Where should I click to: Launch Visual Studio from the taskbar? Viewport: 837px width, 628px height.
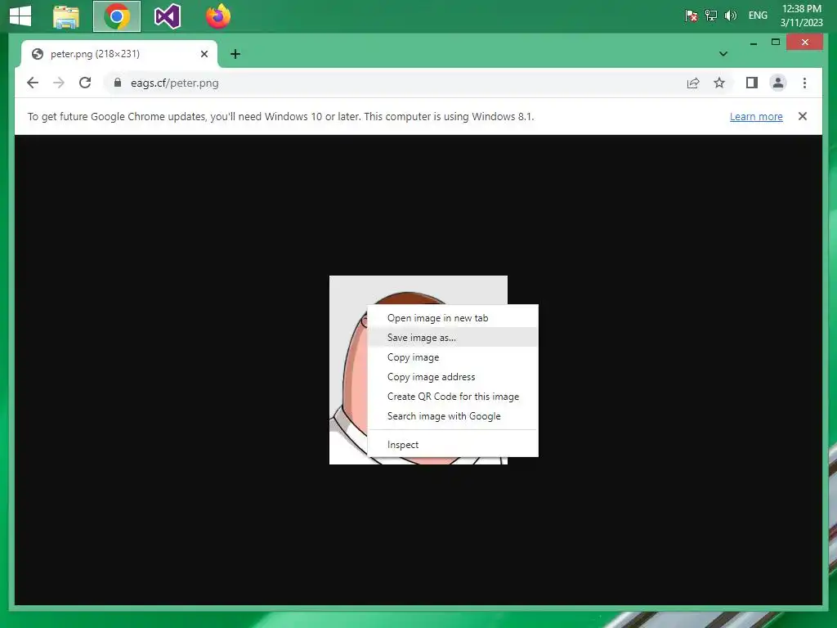[x=167, y=16]
